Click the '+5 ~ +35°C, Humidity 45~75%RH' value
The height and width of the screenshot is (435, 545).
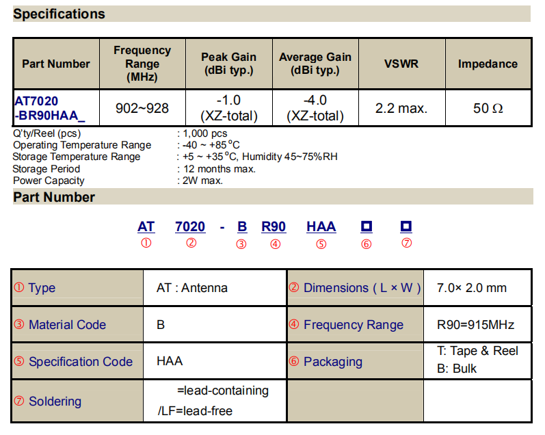coord(260,157)
